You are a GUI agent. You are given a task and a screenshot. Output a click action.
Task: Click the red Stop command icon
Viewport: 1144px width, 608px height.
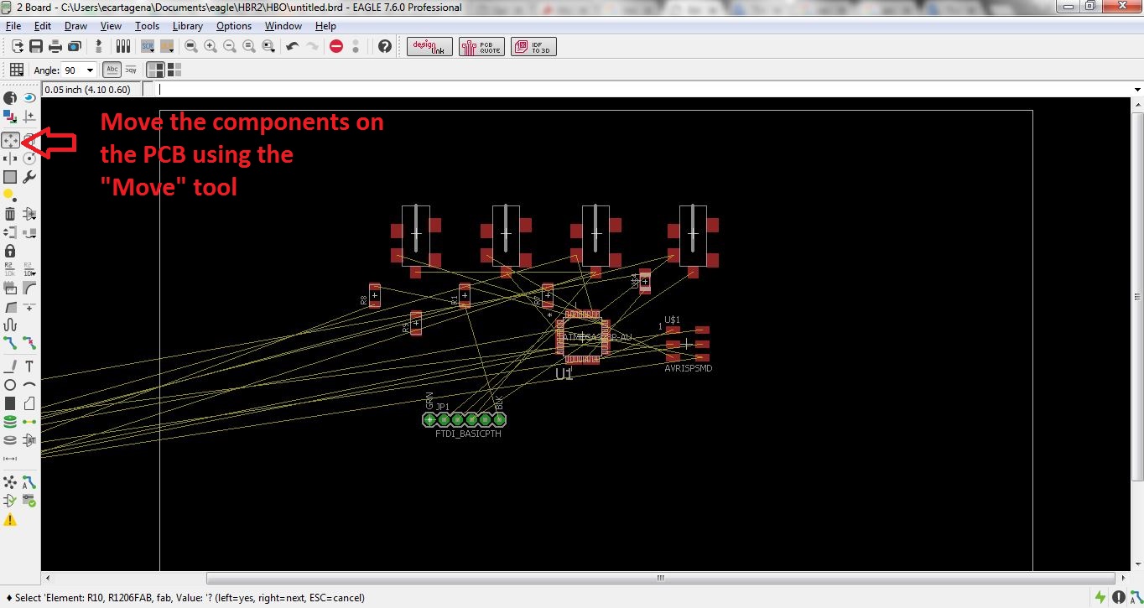(336, 46)
